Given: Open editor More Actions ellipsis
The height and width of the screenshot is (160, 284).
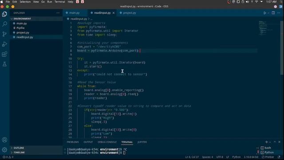Looking at the screenshot, I should pos(279,13).
